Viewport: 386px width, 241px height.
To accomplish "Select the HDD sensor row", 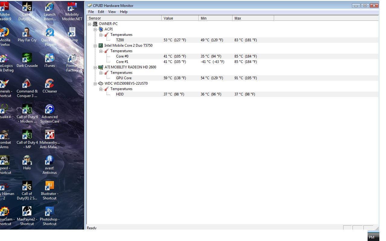I will (233, 94).
